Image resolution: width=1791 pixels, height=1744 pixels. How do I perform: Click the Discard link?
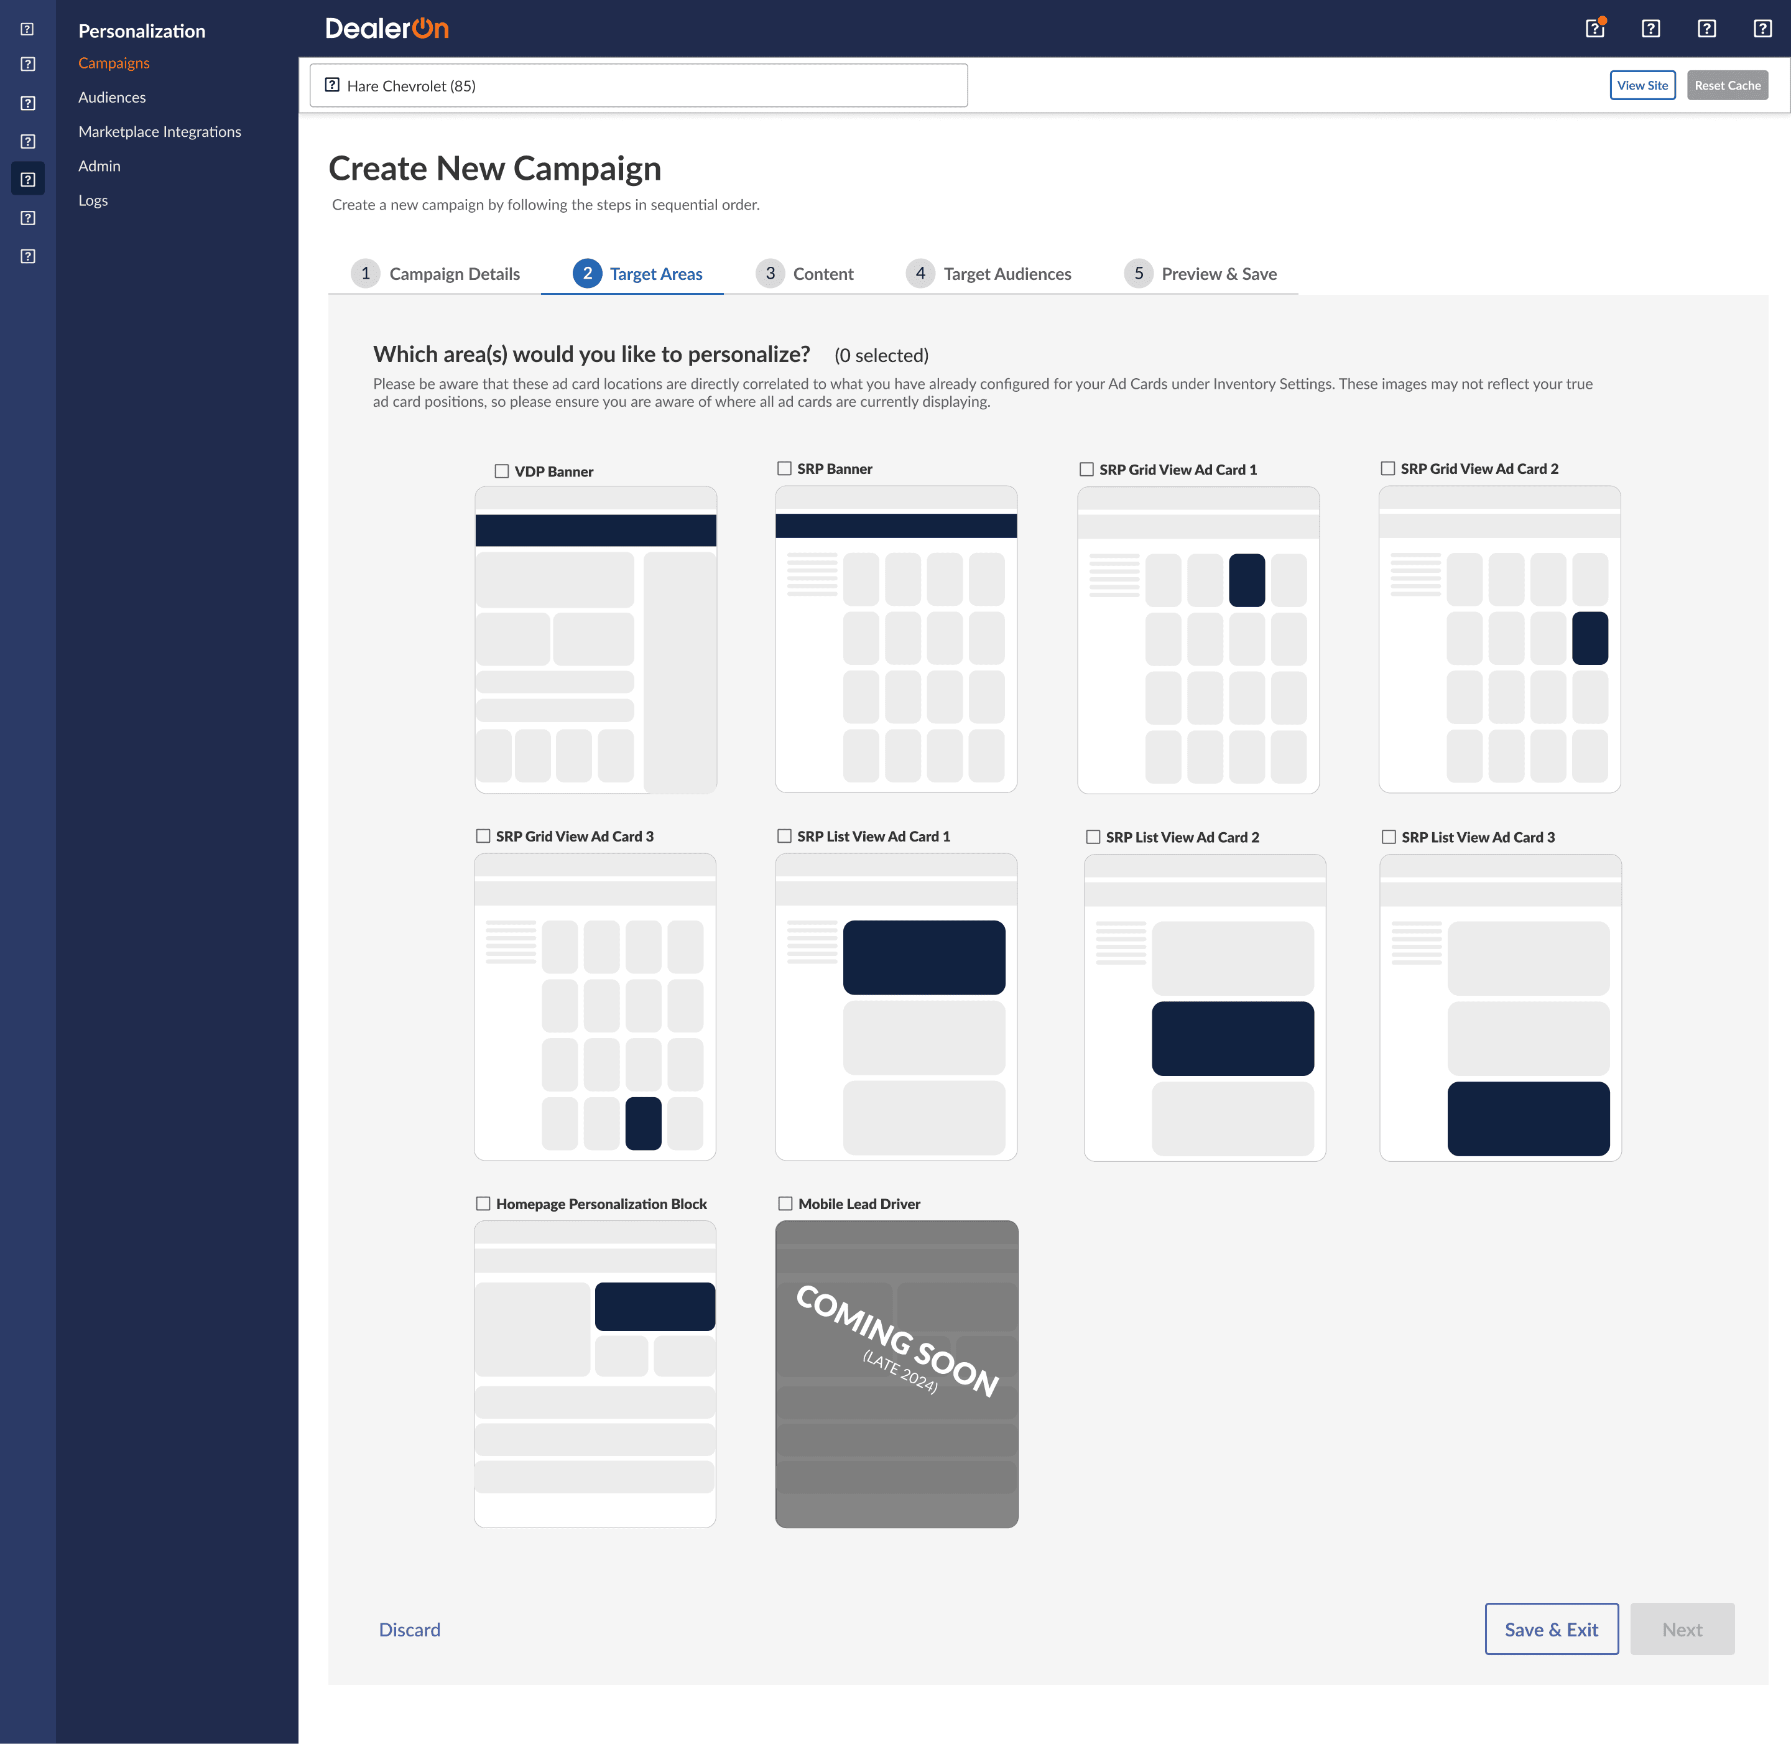(x=409, y=1630)
